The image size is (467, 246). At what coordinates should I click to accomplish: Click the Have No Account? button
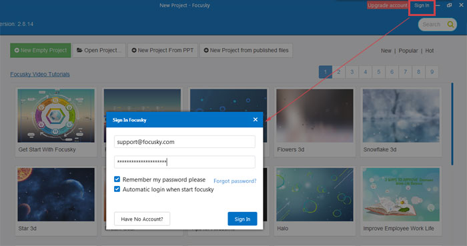point(142,219)
